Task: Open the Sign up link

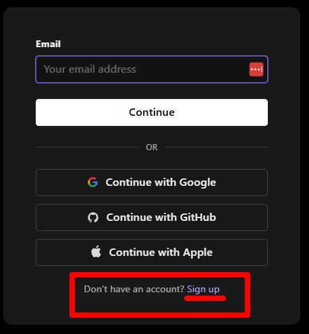Action: pos(203,289)
